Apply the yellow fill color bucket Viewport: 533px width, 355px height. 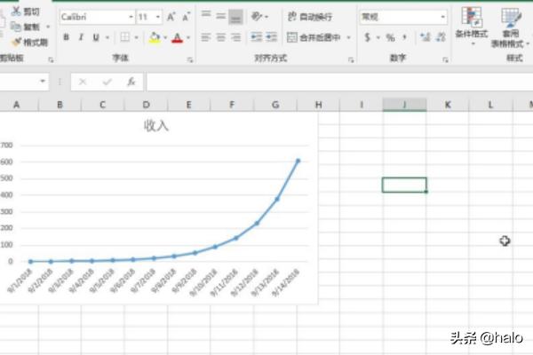pos(155,37)
